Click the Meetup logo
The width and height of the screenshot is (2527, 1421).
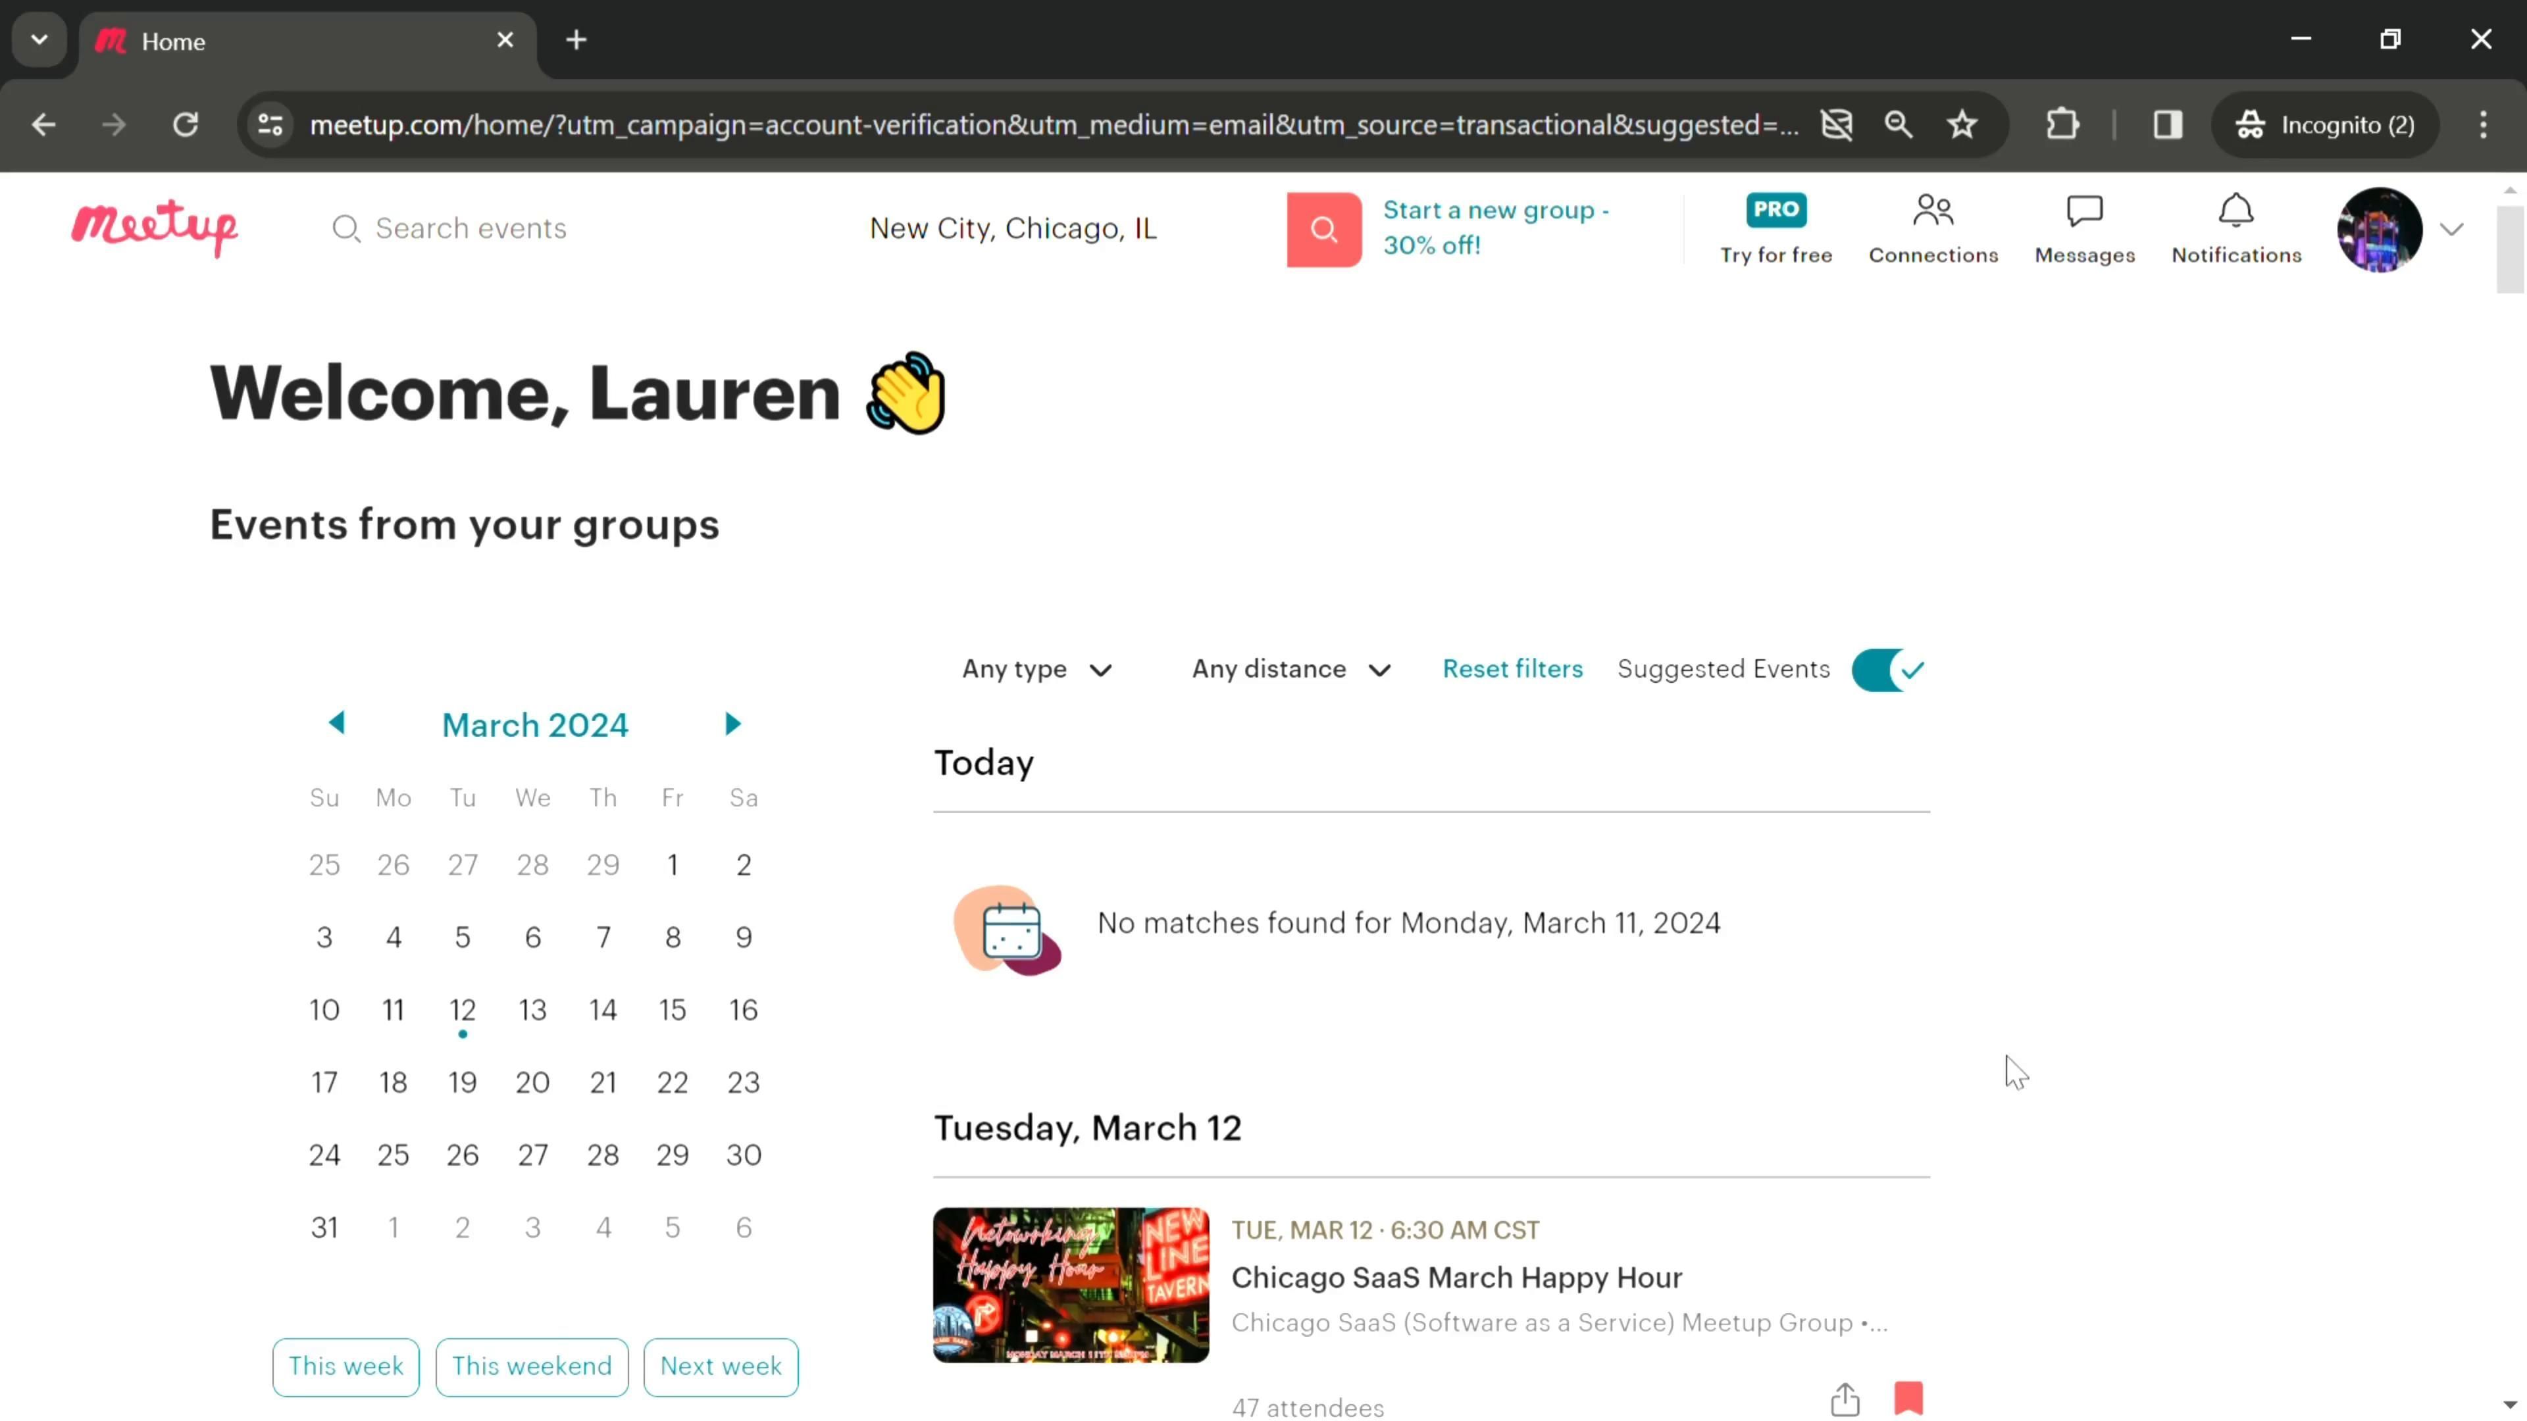pos(154,228)
